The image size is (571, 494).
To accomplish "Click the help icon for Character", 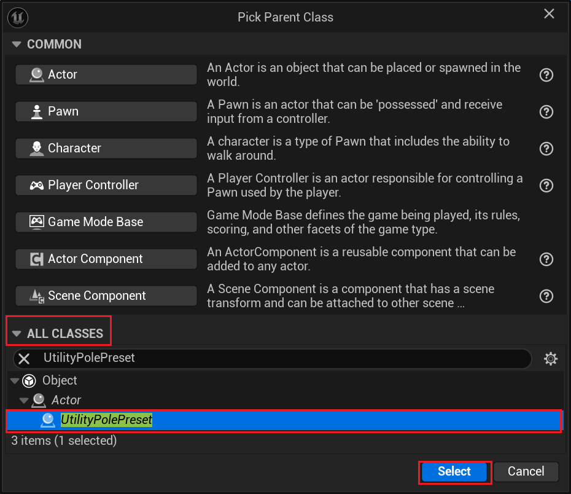I will 546,149.
